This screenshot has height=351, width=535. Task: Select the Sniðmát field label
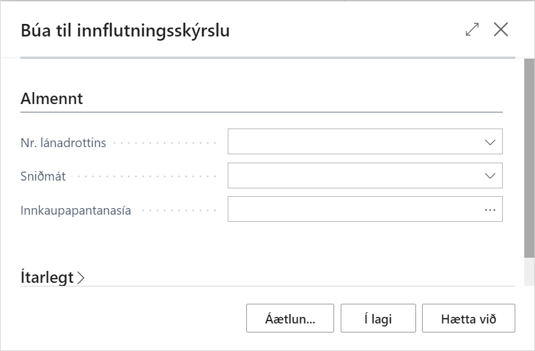[43, 176]
